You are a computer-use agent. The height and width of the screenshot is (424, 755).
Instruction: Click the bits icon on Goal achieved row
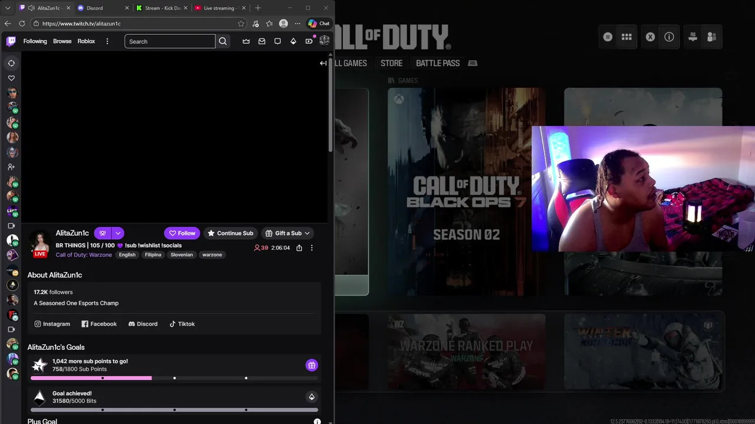pos(311,397)
